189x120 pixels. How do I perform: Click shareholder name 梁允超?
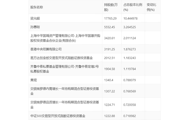pyautogui.click(x=35, y=18)
